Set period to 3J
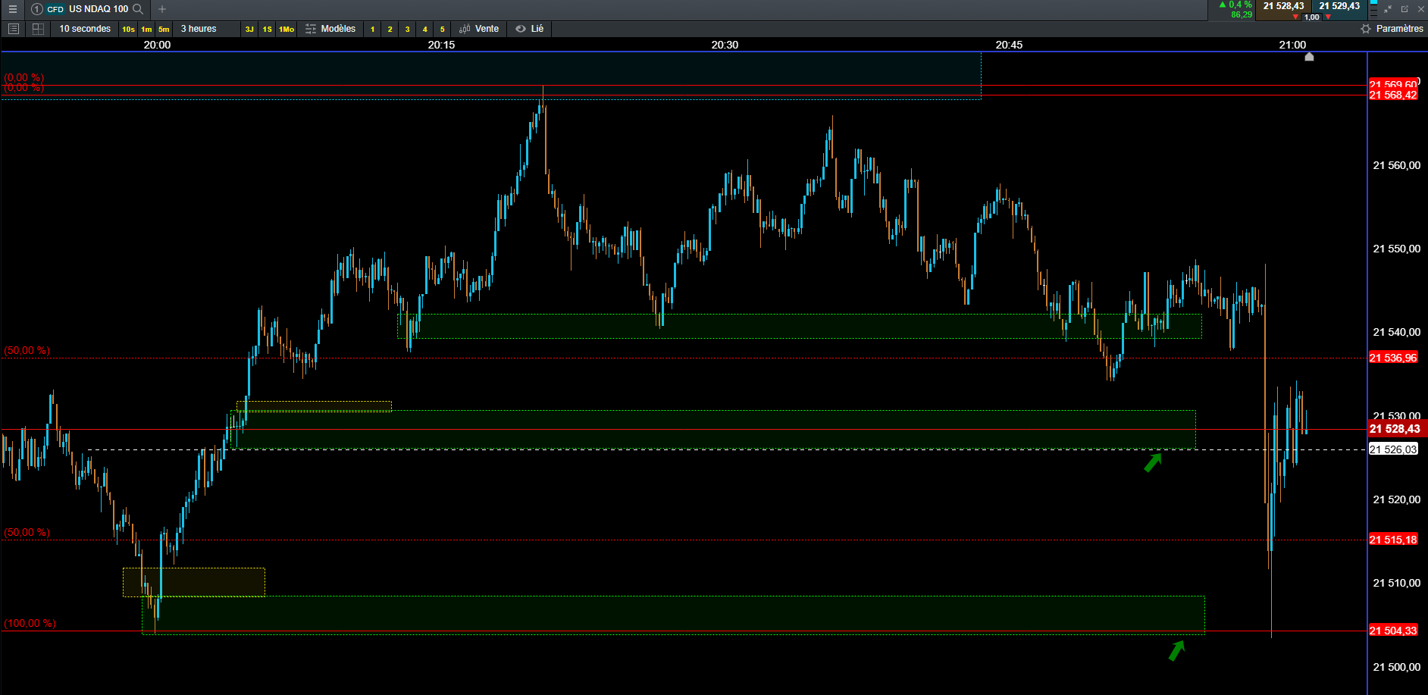The width and height of the screenshot is (1428, 695). (249, 29)
